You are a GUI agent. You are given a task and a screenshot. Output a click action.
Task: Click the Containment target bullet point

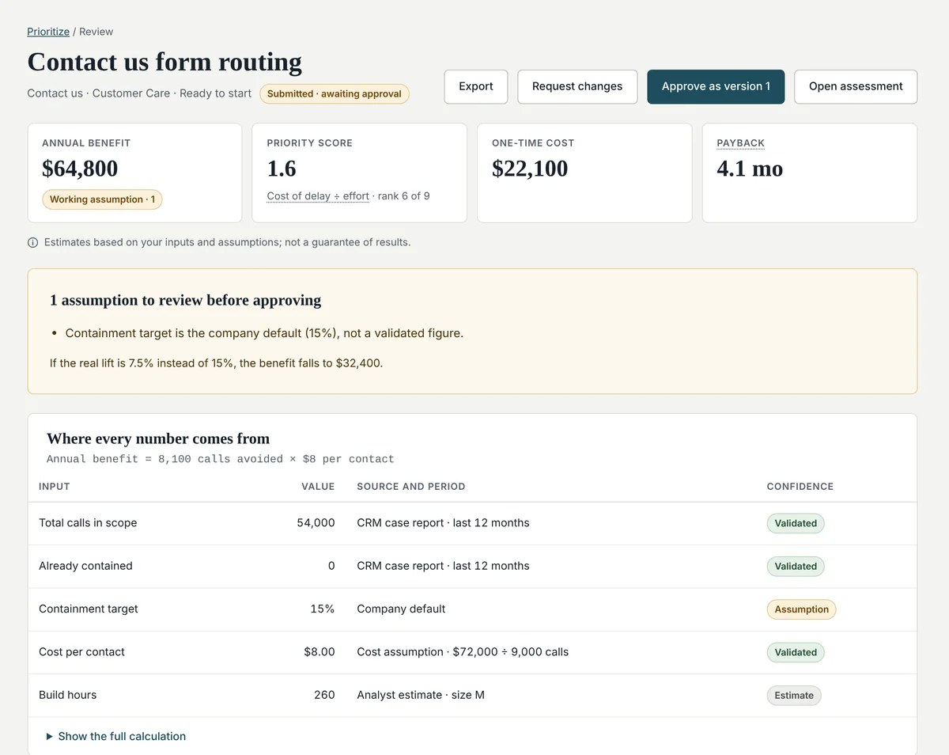coord(264,333)
